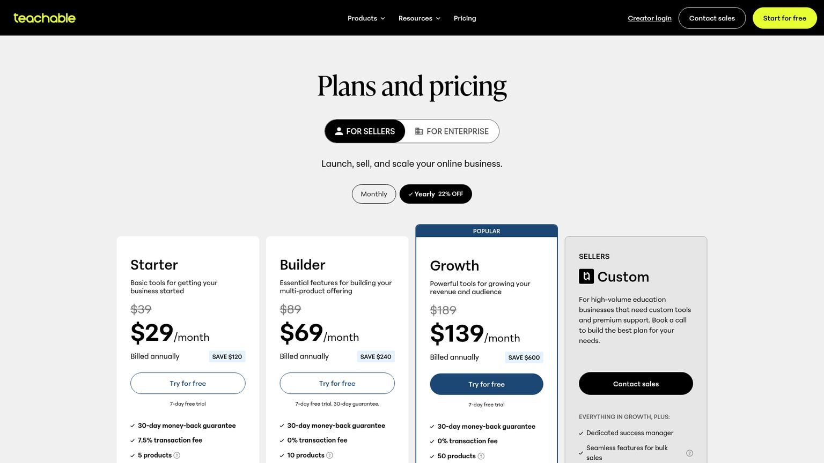The width and height of the screenshot is (824, 463).
Task: Open tooltip next to bulk sales feature
Action: point(690,452)
